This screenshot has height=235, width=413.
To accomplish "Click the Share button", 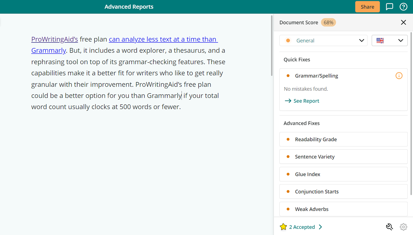I will point(367,7).
